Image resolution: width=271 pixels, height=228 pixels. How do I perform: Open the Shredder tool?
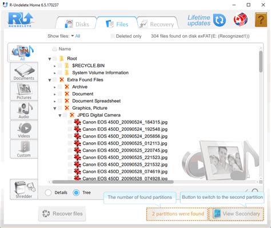click(24, 189)
